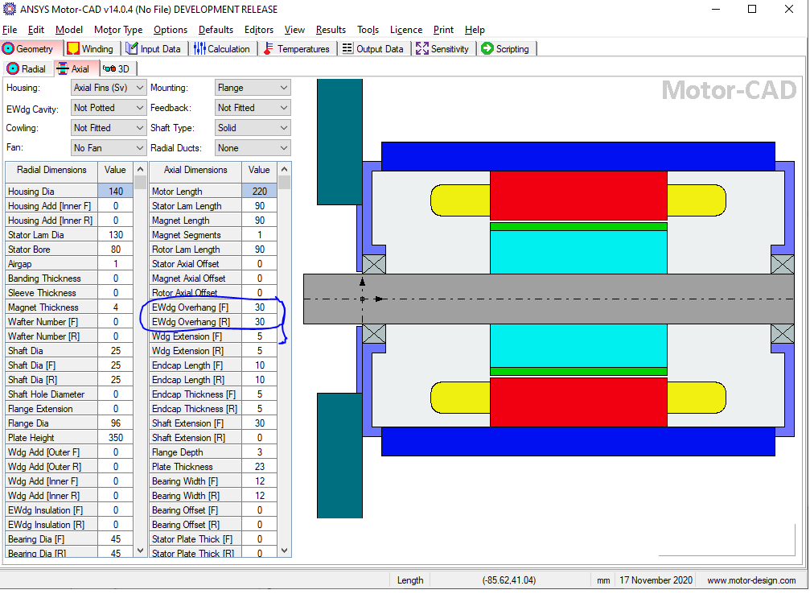Click the Calculation sliders icon
Image resolution: width=810 pixels, height=594 pixels.
pos(199,48)
